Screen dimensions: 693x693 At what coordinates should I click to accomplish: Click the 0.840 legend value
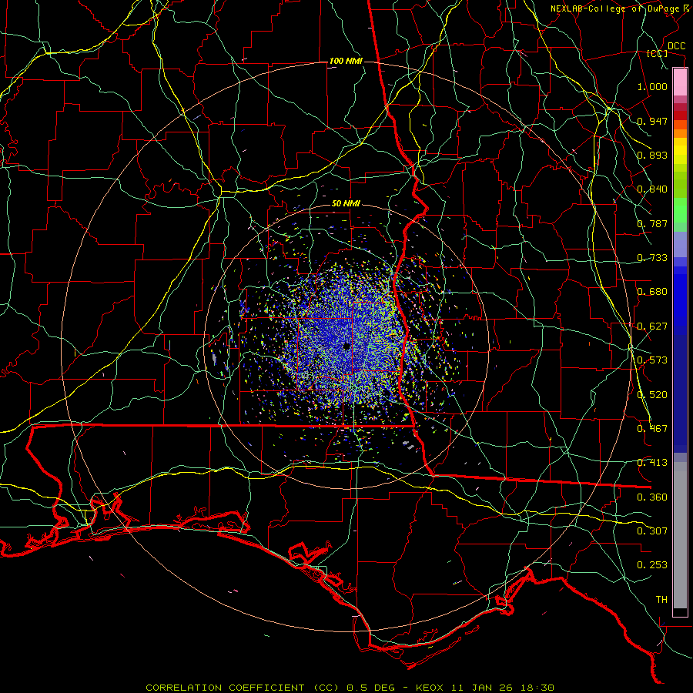[x=652, y=189]
